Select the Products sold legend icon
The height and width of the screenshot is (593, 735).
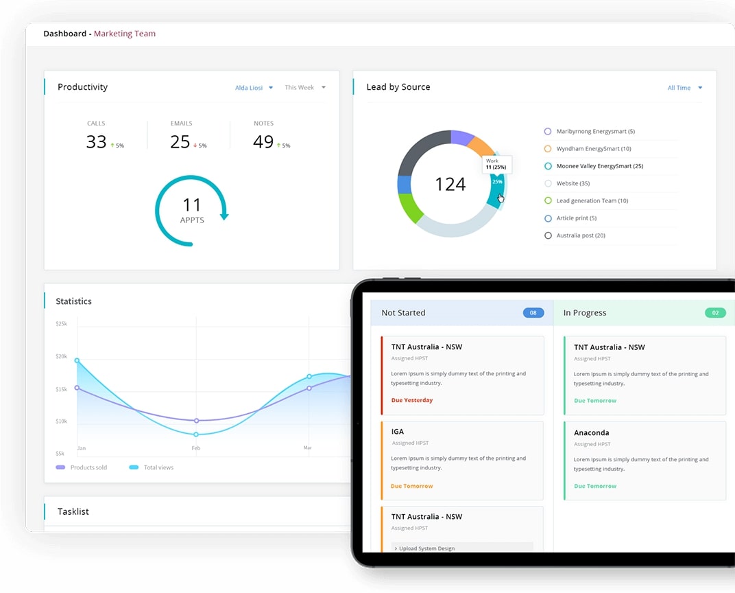(62, 467)
